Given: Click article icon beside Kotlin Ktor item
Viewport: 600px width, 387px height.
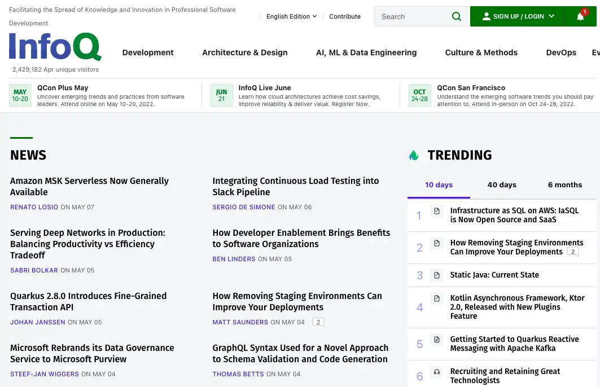Looking at the screenshot, I should [437, 298].
